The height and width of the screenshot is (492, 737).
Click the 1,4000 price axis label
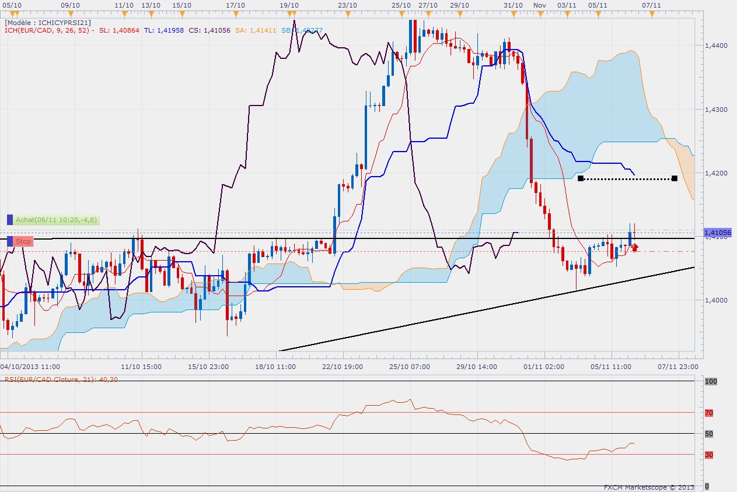tap(716, 300)
